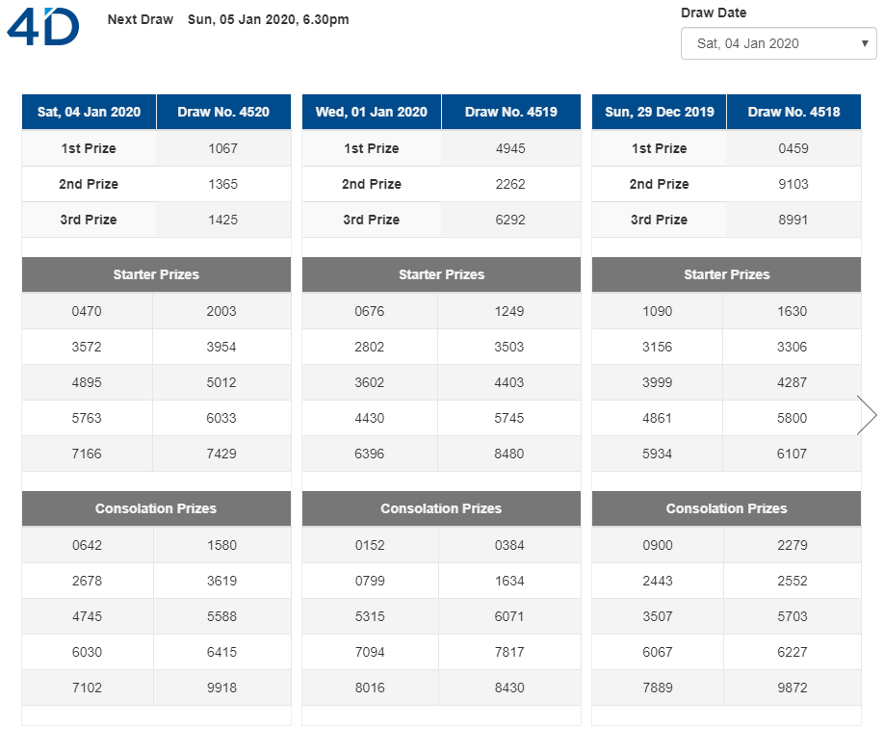Click the 3rd Prize label for draw 4518
Viewport: 884px width, 753px height.
[659, 220]
